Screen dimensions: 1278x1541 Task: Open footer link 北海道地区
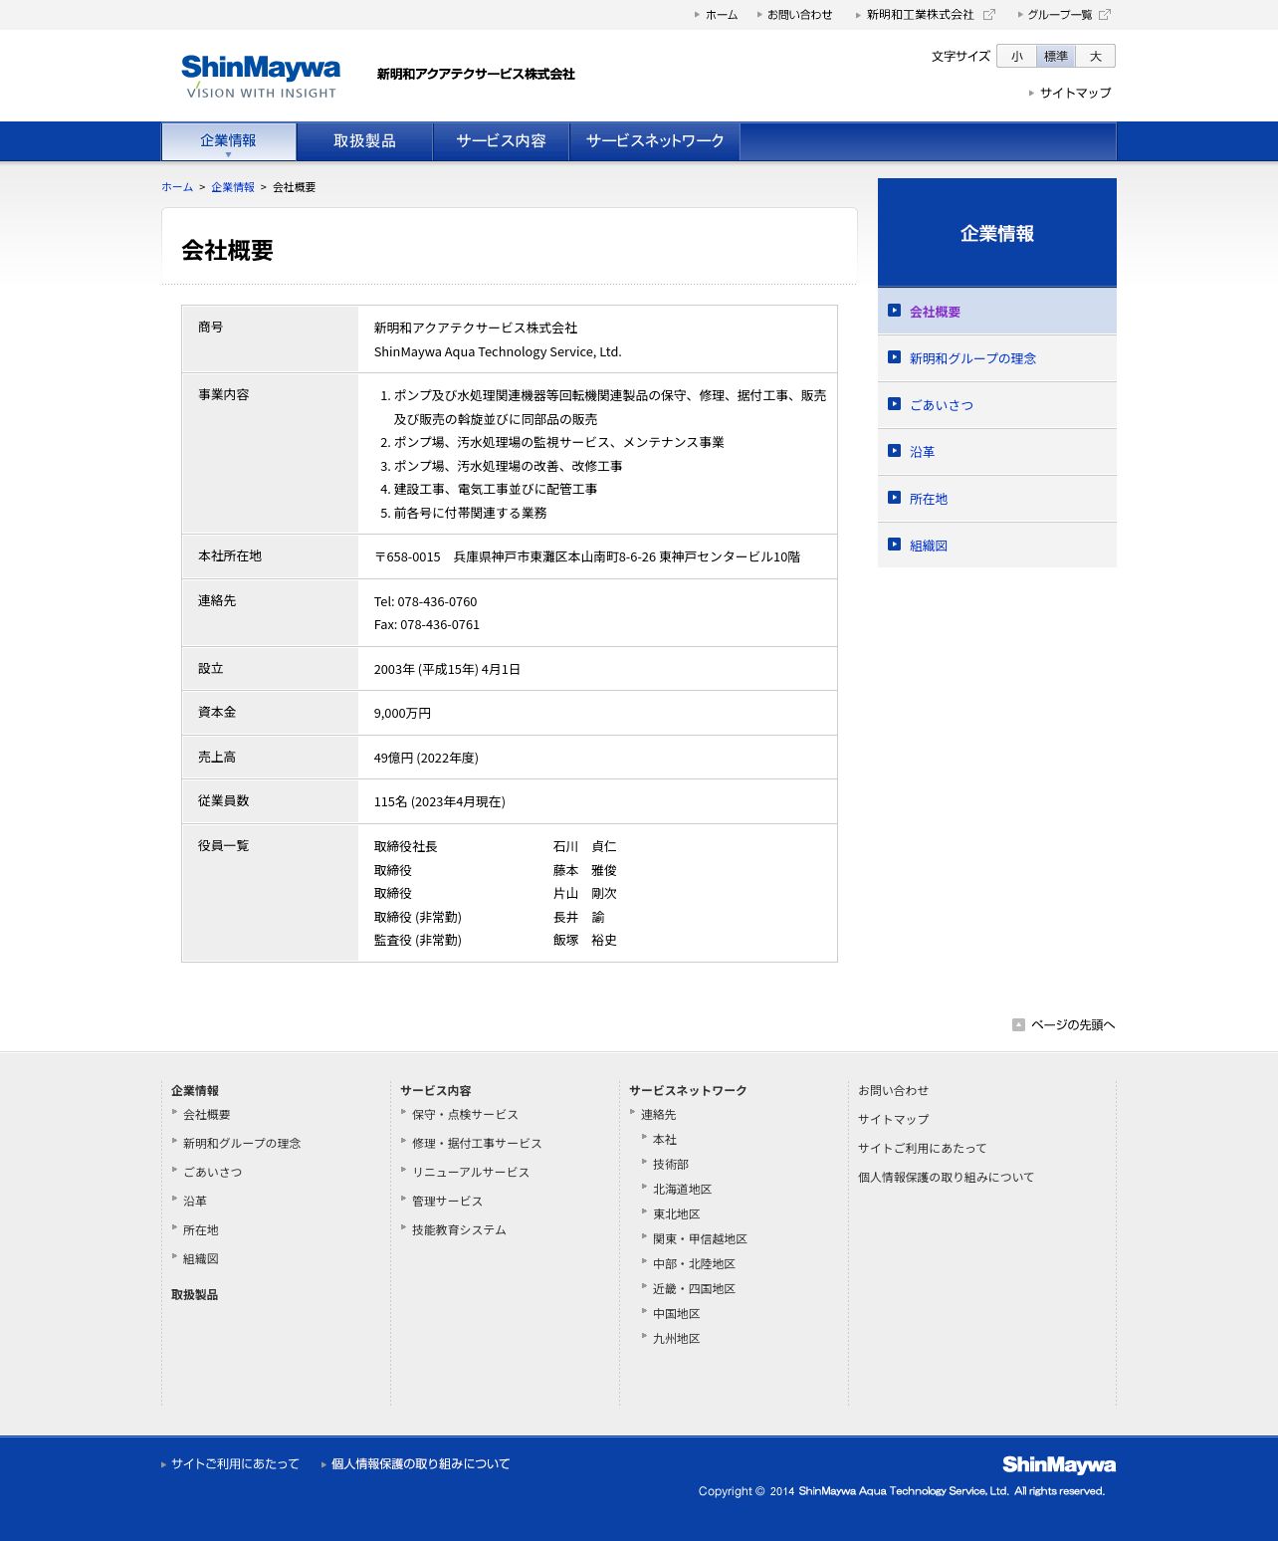coord(683,1190)
